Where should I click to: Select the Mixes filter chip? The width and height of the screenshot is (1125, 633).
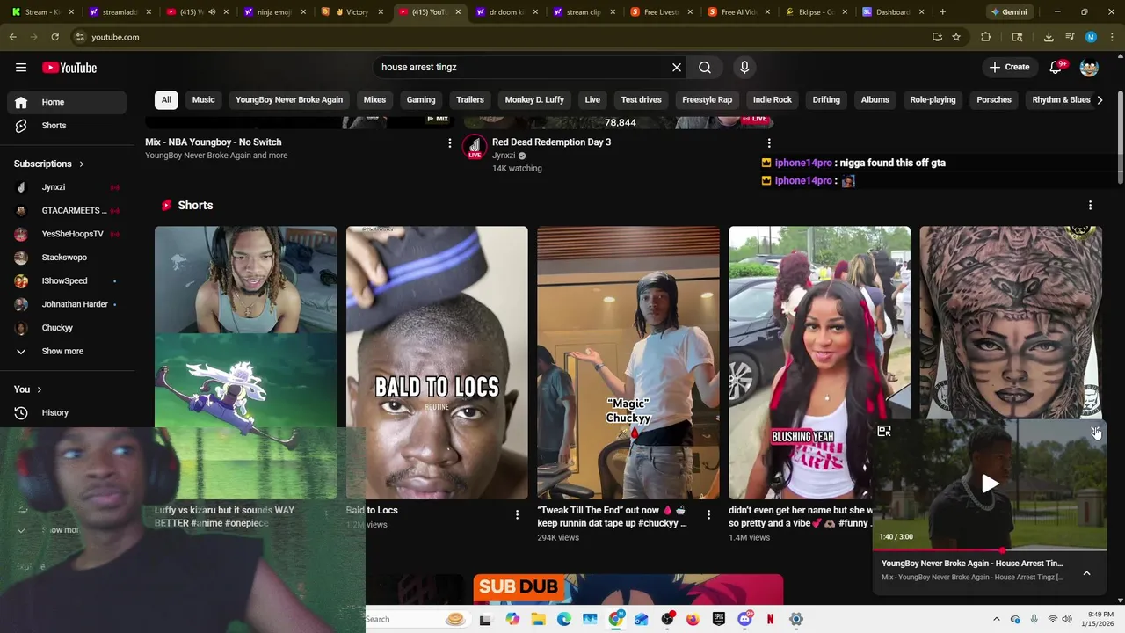[374, 100]
